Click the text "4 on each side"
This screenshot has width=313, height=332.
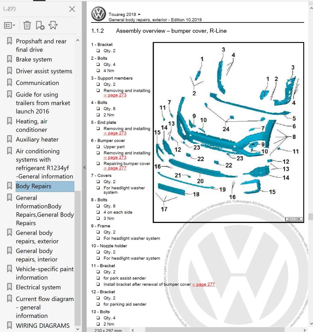click(x=118, y=212)
